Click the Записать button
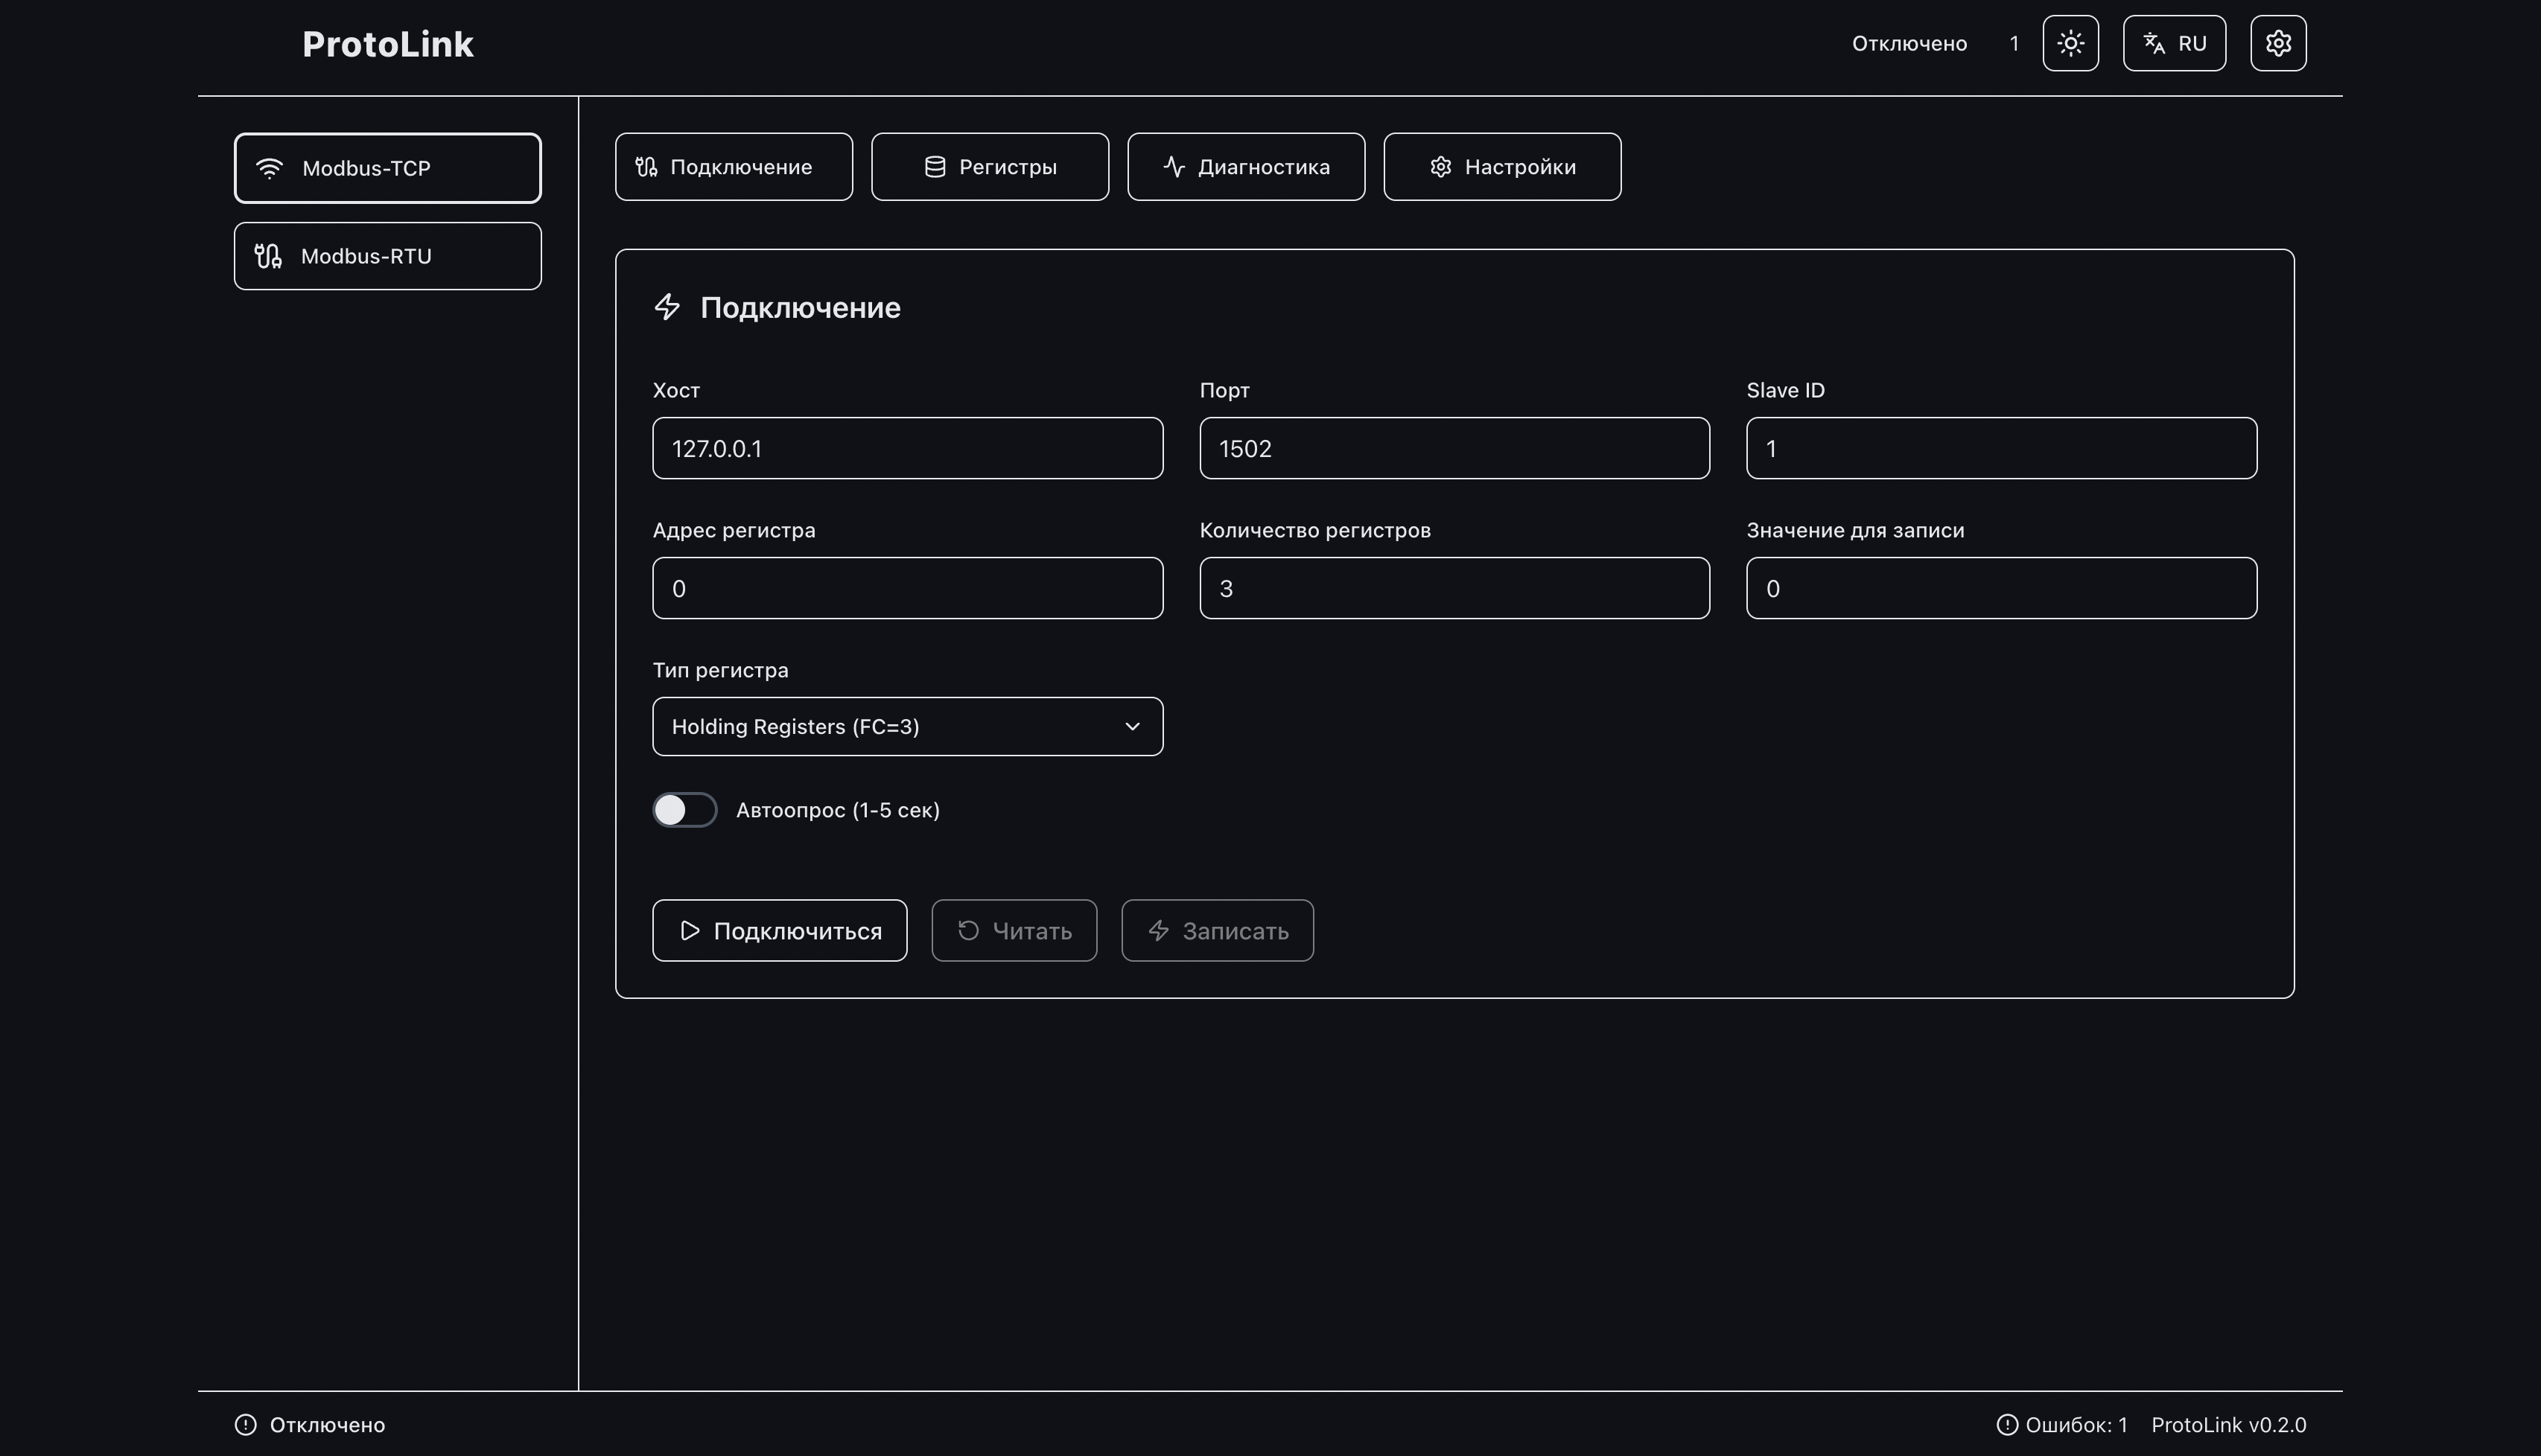Viewport: 2541px width, 1456px height. 1216,931
